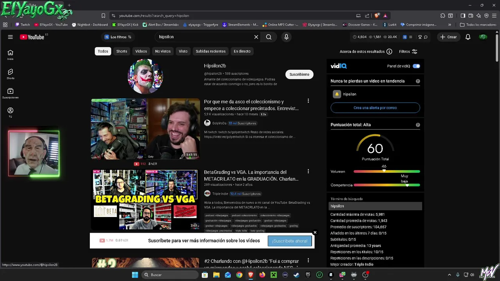Open Brave VPN shield icon
Image resolution: width=500 pixels, height=281 pixels.
click(486, 16)
